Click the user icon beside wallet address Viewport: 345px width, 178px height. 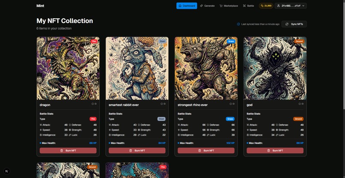(x=279, y=6)
